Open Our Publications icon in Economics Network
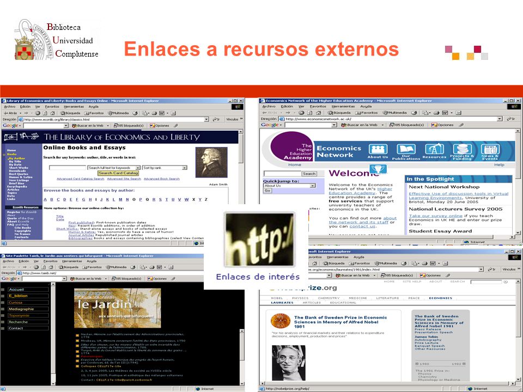The image size is (523, 392). 406,149
